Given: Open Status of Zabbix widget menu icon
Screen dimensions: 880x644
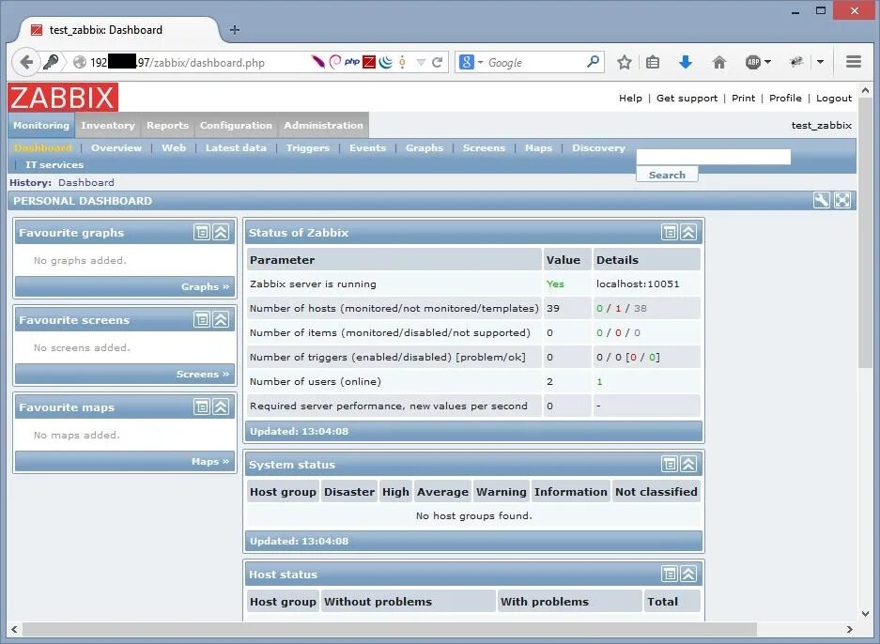Looking at the screenshot, I should (669, 232).
